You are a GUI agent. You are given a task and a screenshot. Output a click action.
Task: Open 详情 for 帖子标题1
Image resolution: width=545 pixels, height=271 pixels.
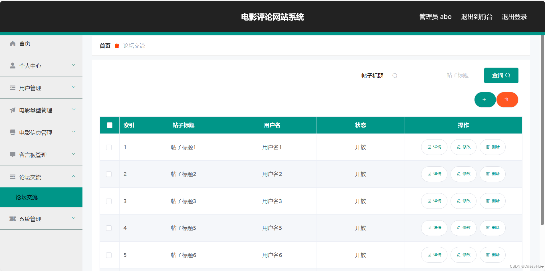click(434, 147)
